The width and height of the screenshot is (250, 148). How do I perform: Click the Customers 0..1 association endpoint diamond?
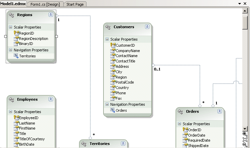pyautogui.click(x=153, y=65)
